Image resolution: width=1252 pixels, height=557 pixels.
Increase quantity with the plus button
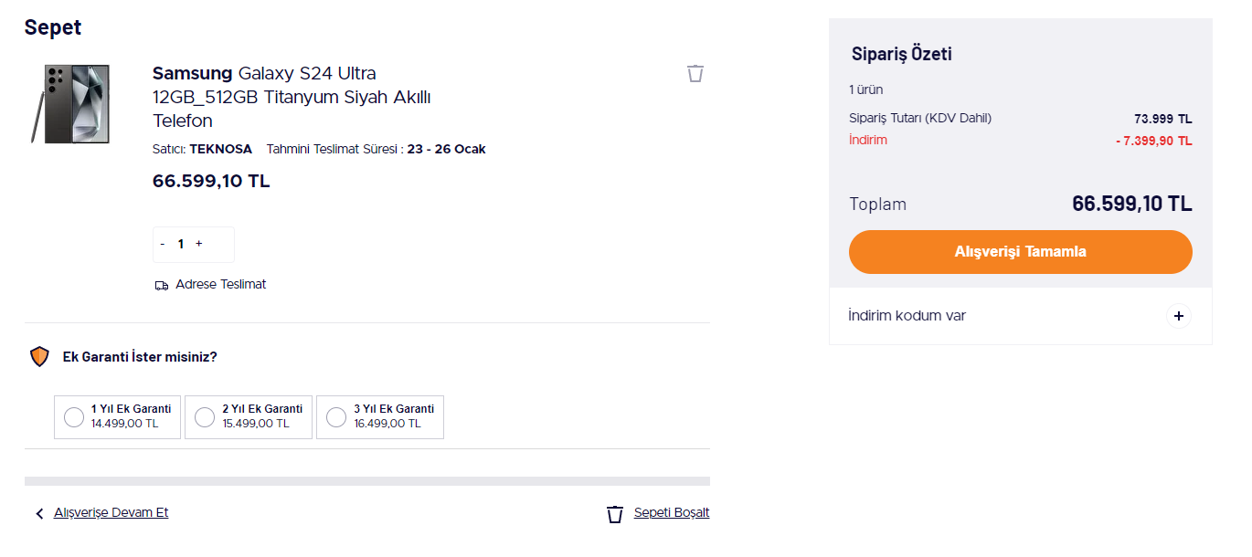tap(199, 244)
